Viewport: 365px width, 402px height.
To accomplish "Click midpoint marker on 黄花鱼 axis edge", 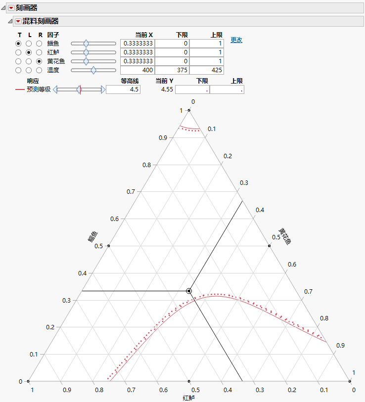I will (x=270, y=246).
